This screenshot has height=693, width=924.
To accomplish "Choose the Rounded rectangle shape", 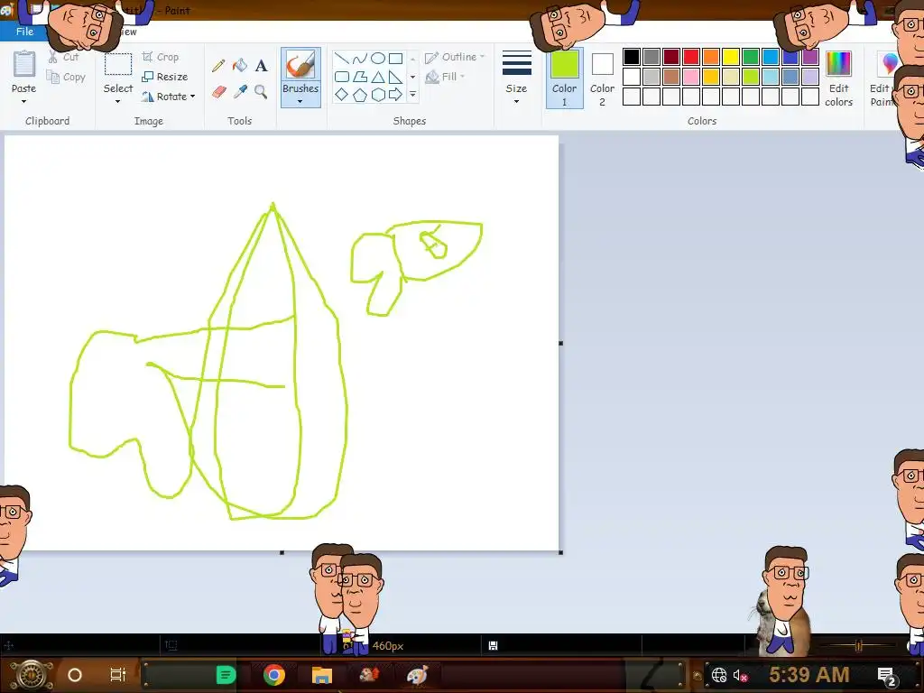I will tap(342, 77).
